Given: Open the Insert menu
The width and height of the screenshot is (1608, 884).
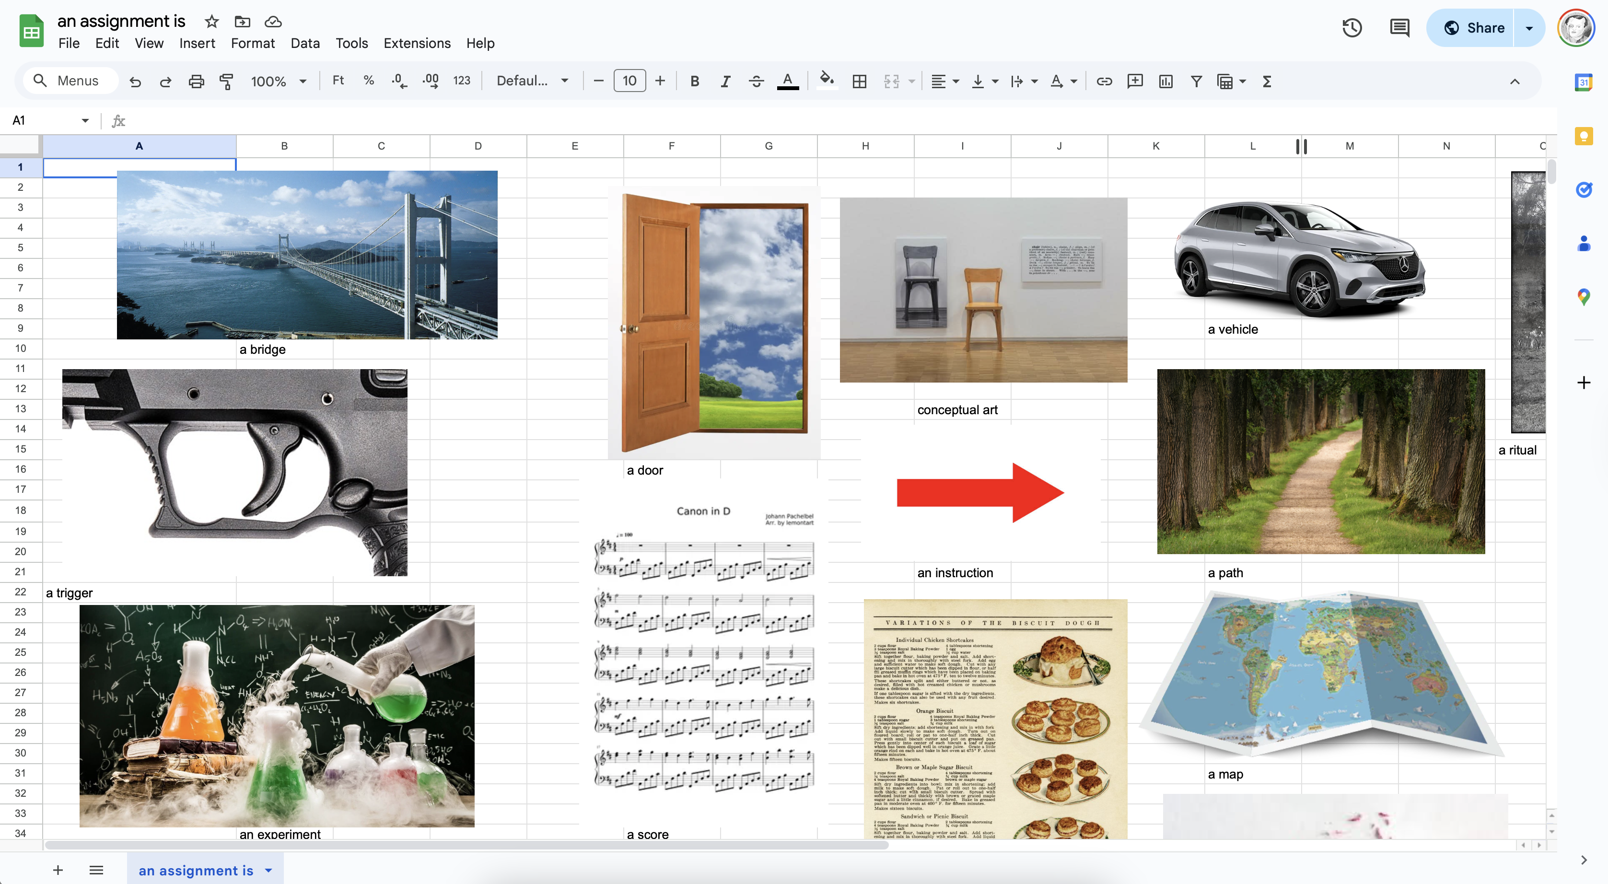Looking at the screenshot, I should tap(197, 43).
